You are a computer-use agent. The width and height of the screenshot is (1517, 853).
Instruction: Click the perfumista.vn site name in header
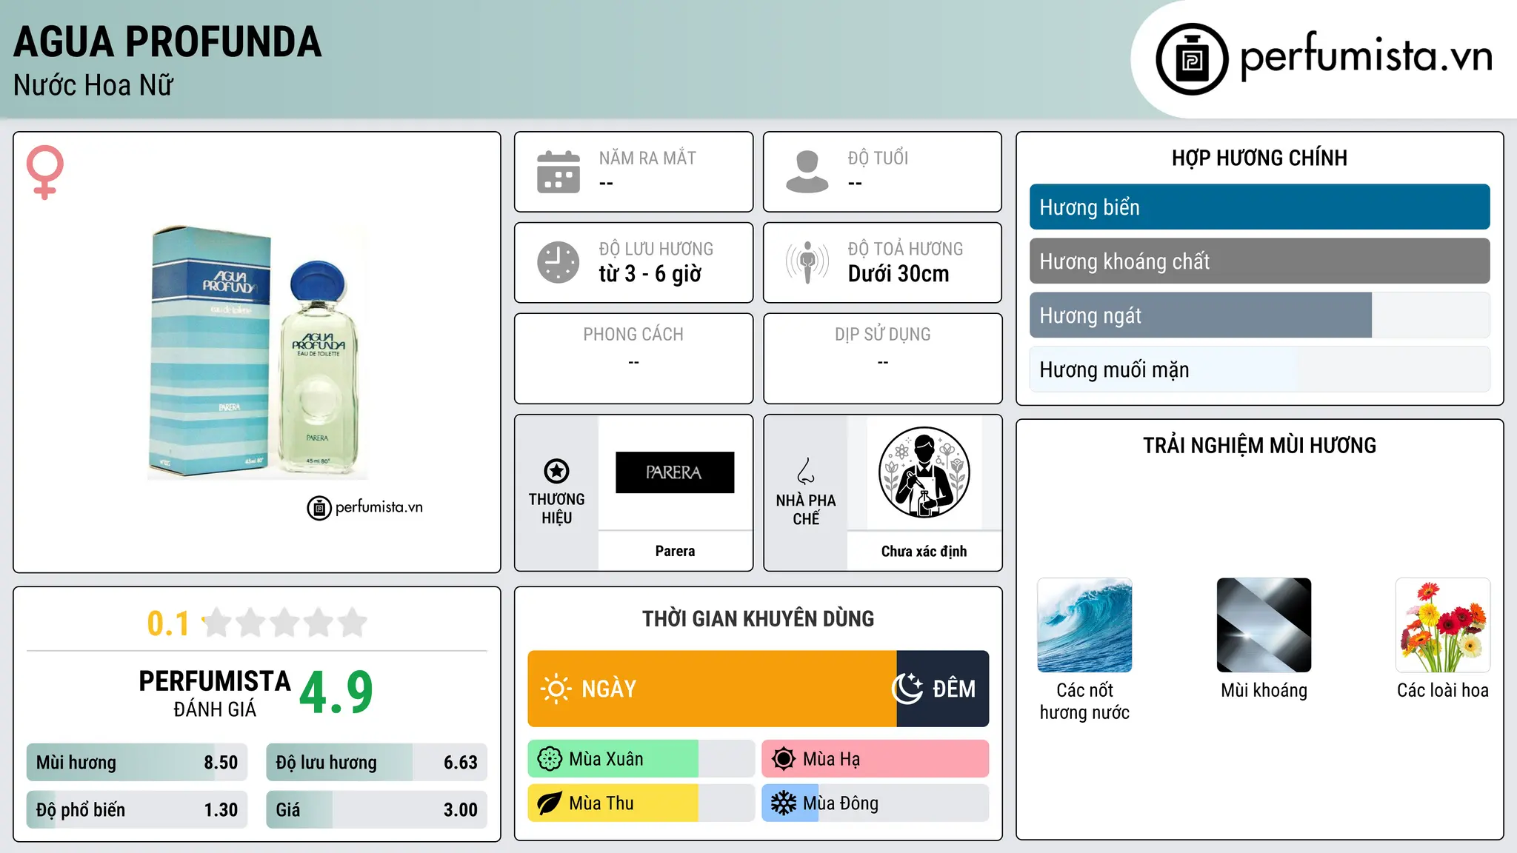tap(1366, 56)
